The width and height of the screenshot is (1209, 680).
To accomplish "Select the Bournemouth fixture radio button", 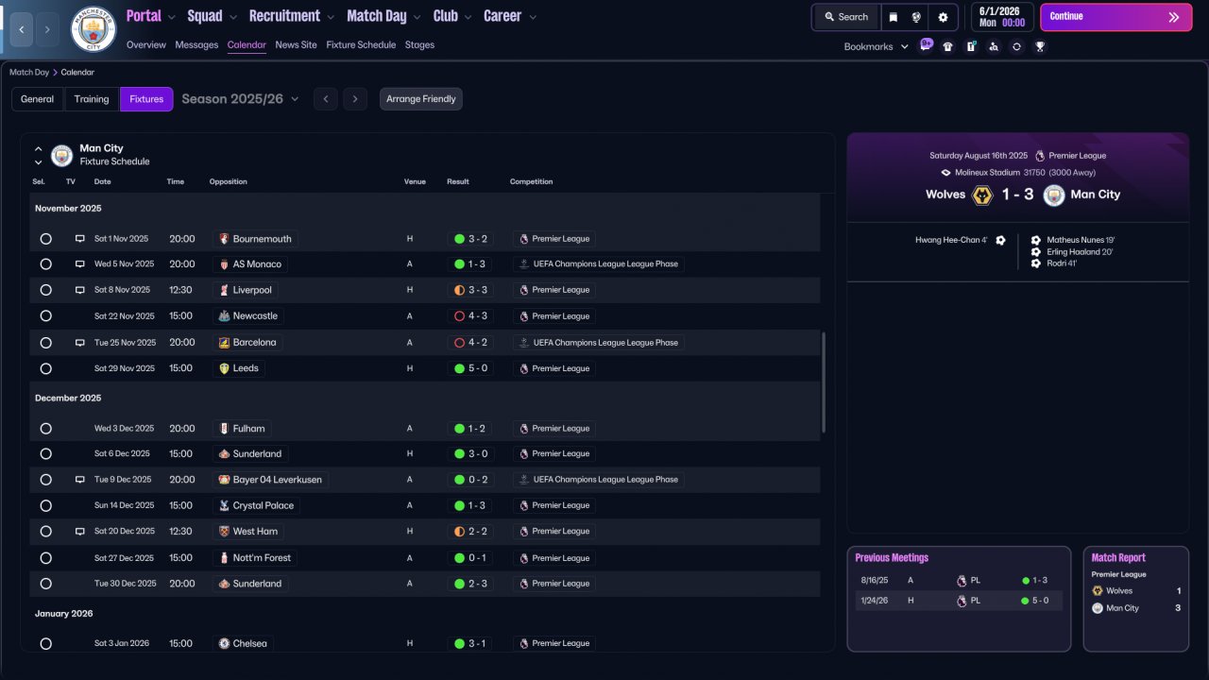I will pyautogui.click(x=45, y=239).
